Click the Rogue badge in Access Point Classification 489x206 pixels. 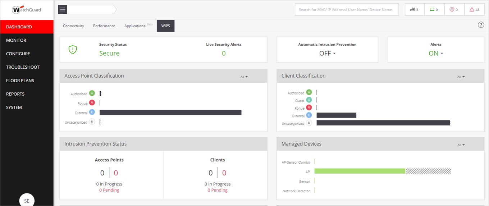[92, 103]
